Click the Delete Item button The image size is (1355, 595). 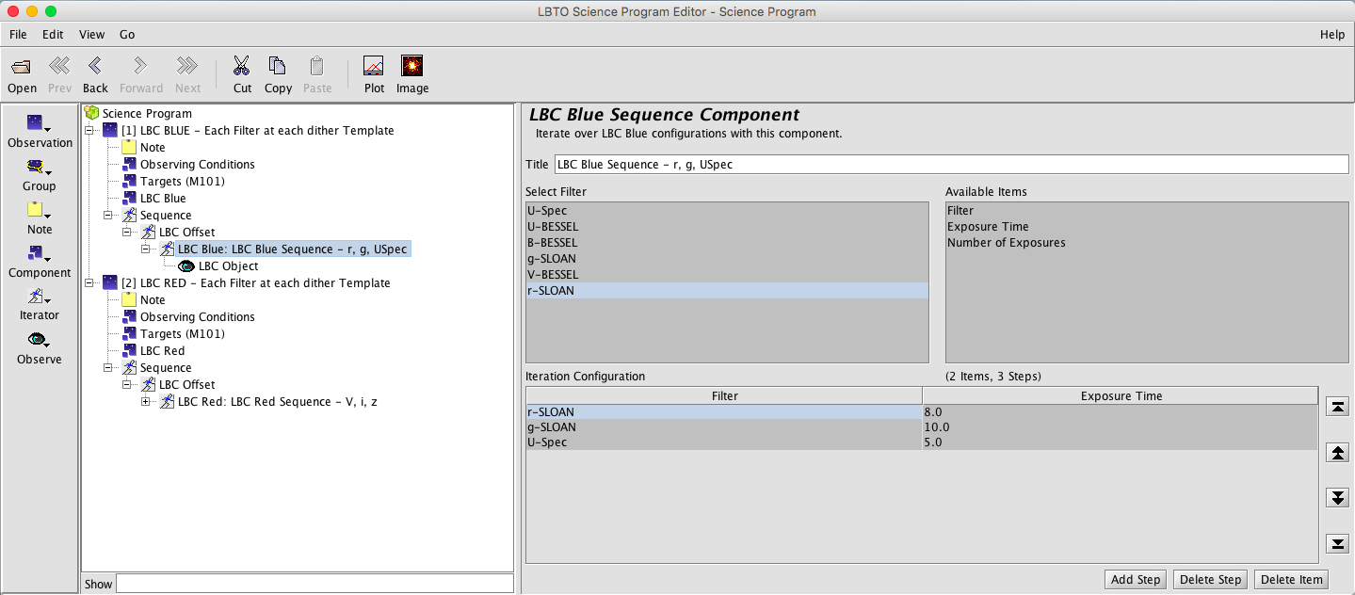(x=1291, y=579)
